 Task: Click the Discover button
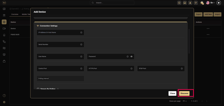(x=184, y=93)
